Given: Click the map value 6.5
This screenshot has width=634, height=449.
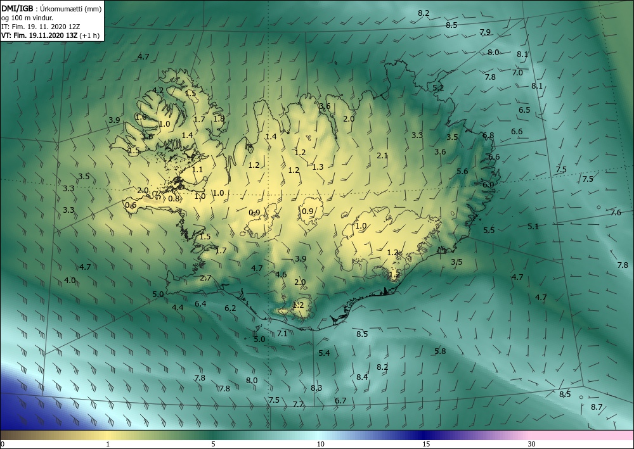Looking at the screenshot, I should pos(524,110).
